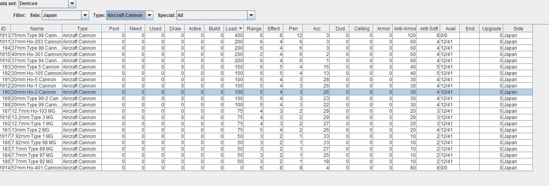Open the Special filter All dropdown
Viewport: 549px width, 186px height.
click(251, 15)
